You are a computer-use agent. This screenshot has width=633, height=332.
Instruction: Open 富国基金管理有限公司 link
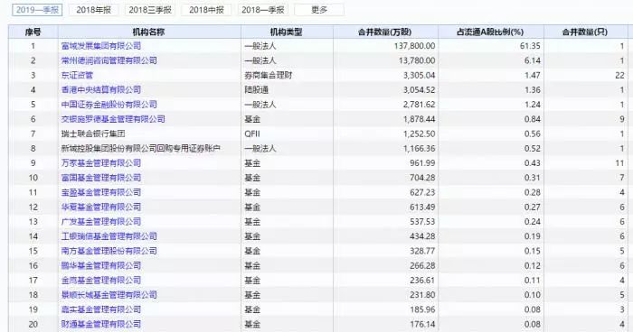click(101, 178)
